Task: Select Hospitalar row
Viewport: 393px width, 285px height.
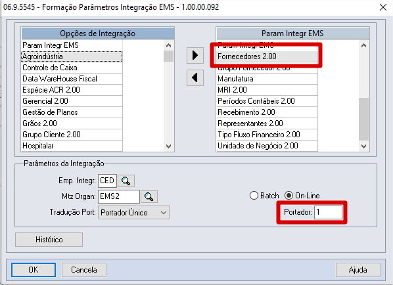Action: pyautogui.click(x=72, y=146)
